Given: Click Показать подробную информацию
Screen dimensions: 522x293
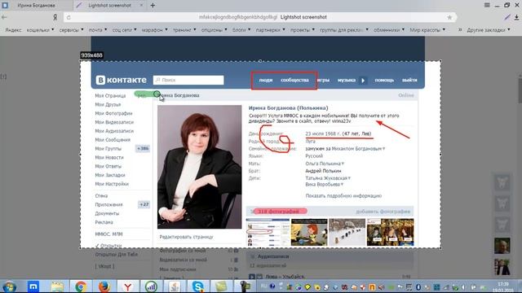Looking at the screenshot, I should click(x=343, y=195).
